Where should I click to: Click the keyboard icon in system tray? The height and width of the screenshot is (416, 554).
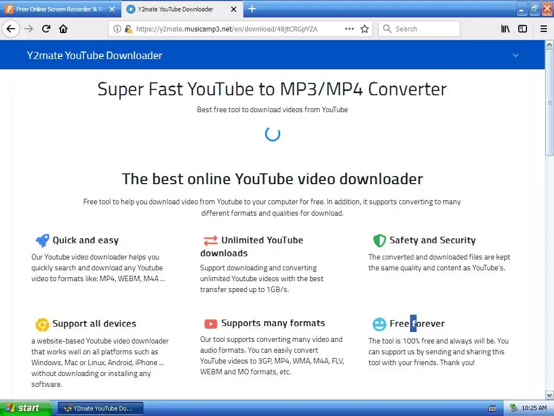tap(492, 408)
